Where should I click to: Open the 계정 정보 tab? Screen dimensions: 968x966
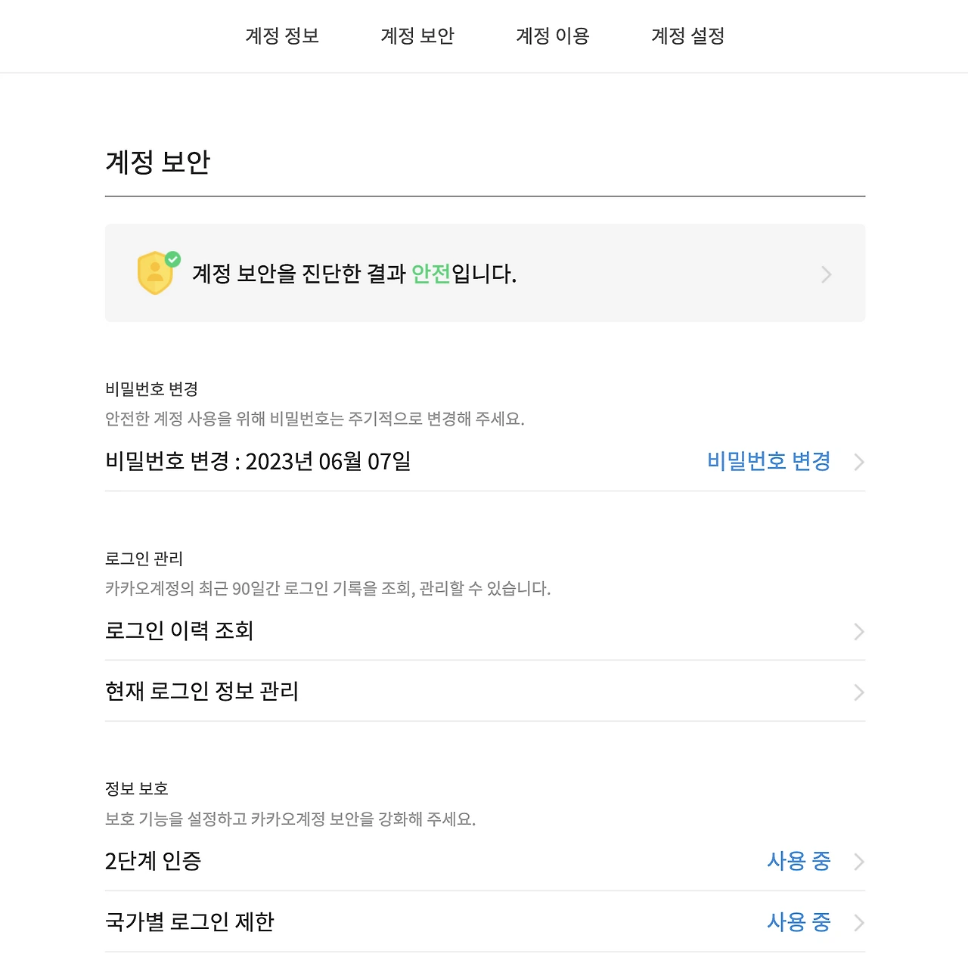click(282, 36)
